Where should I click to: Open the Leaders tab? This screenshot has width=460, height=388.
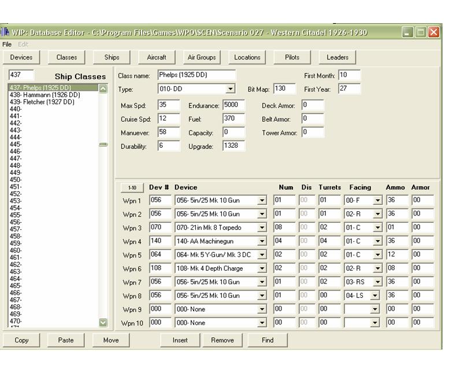click(337, 57)
